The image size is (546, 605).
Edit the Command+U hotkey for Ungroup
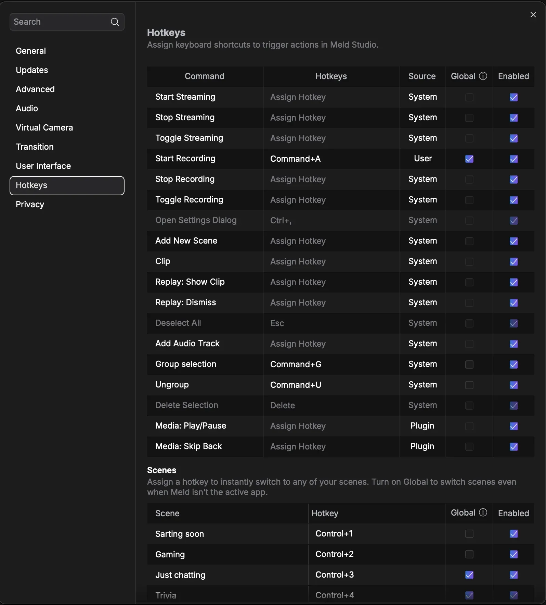tap(331, 385)
